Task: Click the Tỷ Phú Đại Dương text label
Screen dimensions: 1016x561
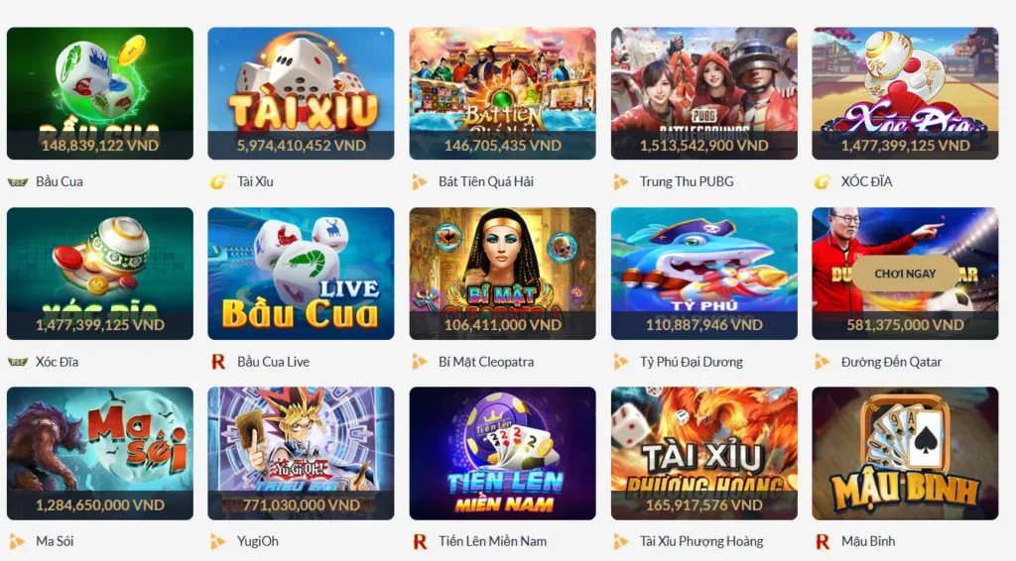Action: coord(692,362)
